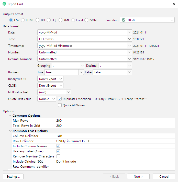Disable the Duplicate Embedded checkbox
The width and height of the screenshot is (178, 182).
coord(60,99)
